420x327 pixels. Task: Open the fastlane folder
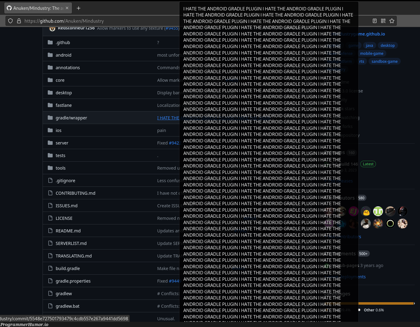(64, 105)
